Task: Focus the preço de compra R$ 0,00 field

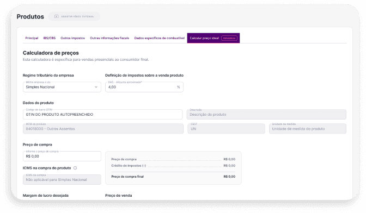Action: pyautogui.click(x=62, y=156)
